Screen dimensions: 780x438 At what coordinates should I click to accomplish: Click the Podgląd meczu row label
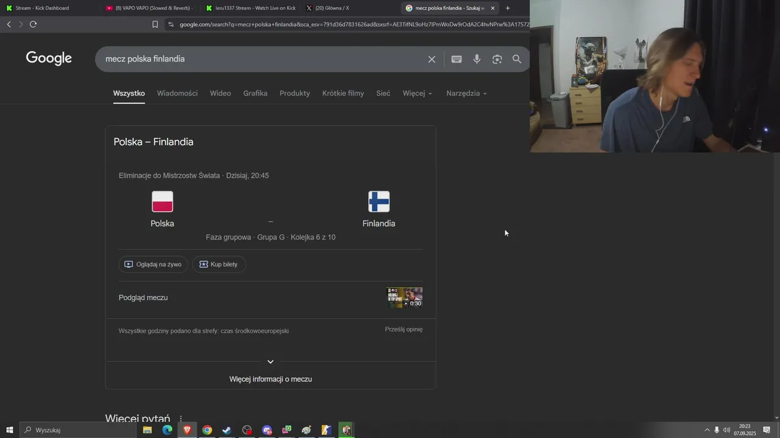[x=143, y=297]
